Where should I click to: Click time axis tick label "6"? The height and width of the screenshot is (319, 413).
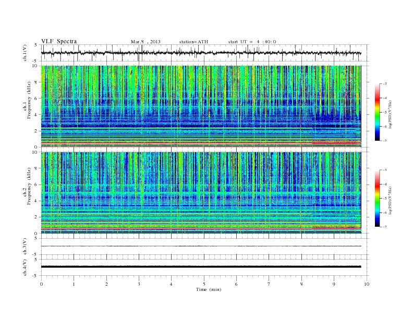point(236,284)
